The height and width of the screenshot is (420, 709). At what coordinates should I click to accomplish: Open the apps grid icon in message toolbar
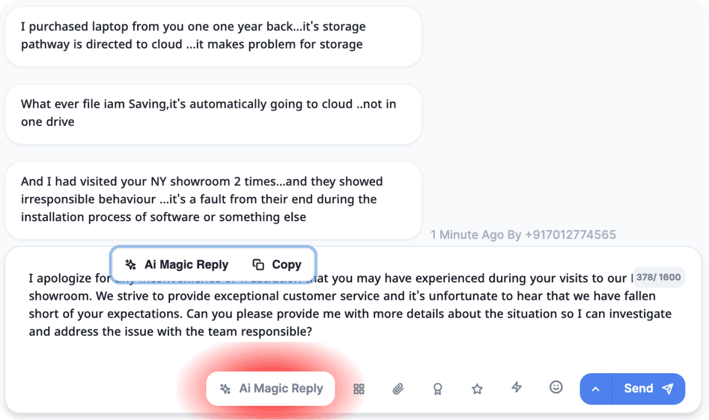[359, 389]
